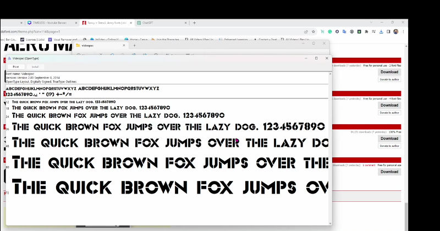Click first Donate to author button
The image size is (440, 231).
click(389, 79)
